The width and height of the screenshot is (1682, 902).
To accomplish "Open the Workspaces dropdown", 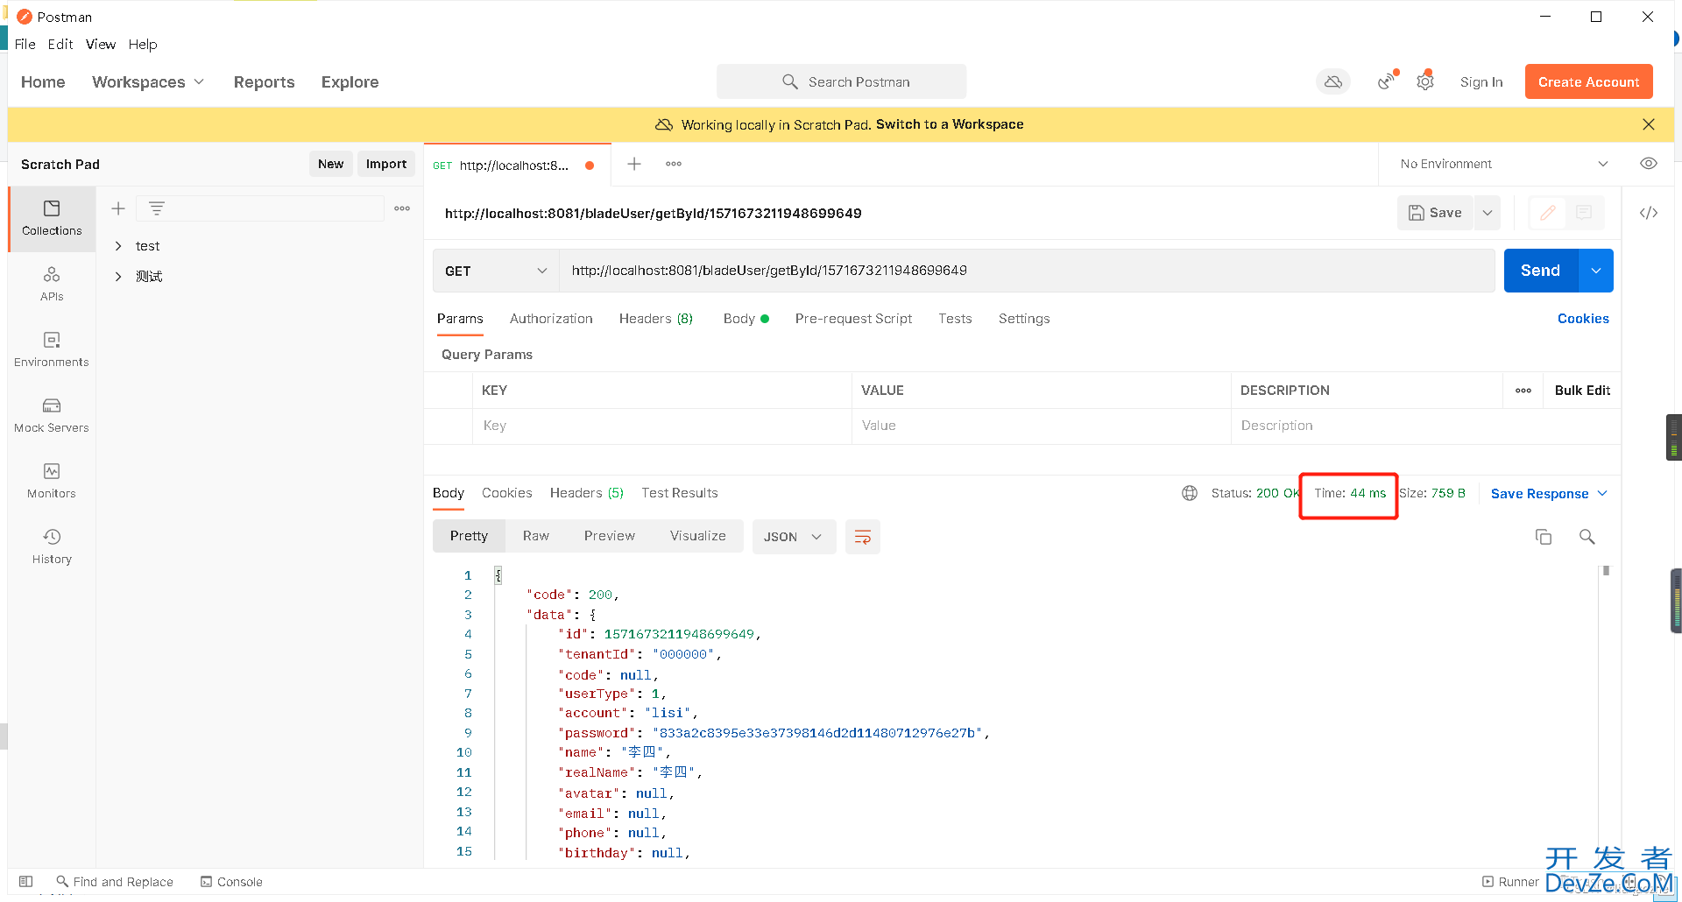I will click(148, 81).
